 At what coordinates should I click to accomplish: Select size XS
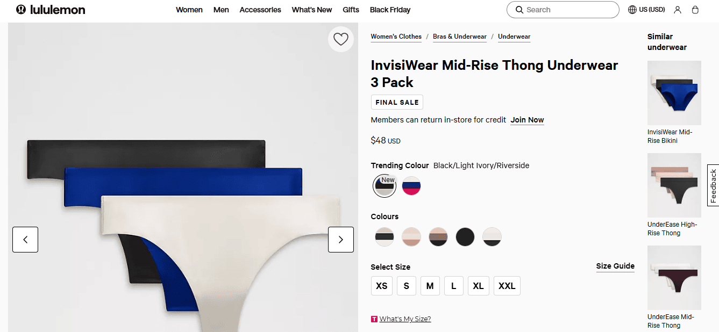pyautogui.click(x=381, y=285)
